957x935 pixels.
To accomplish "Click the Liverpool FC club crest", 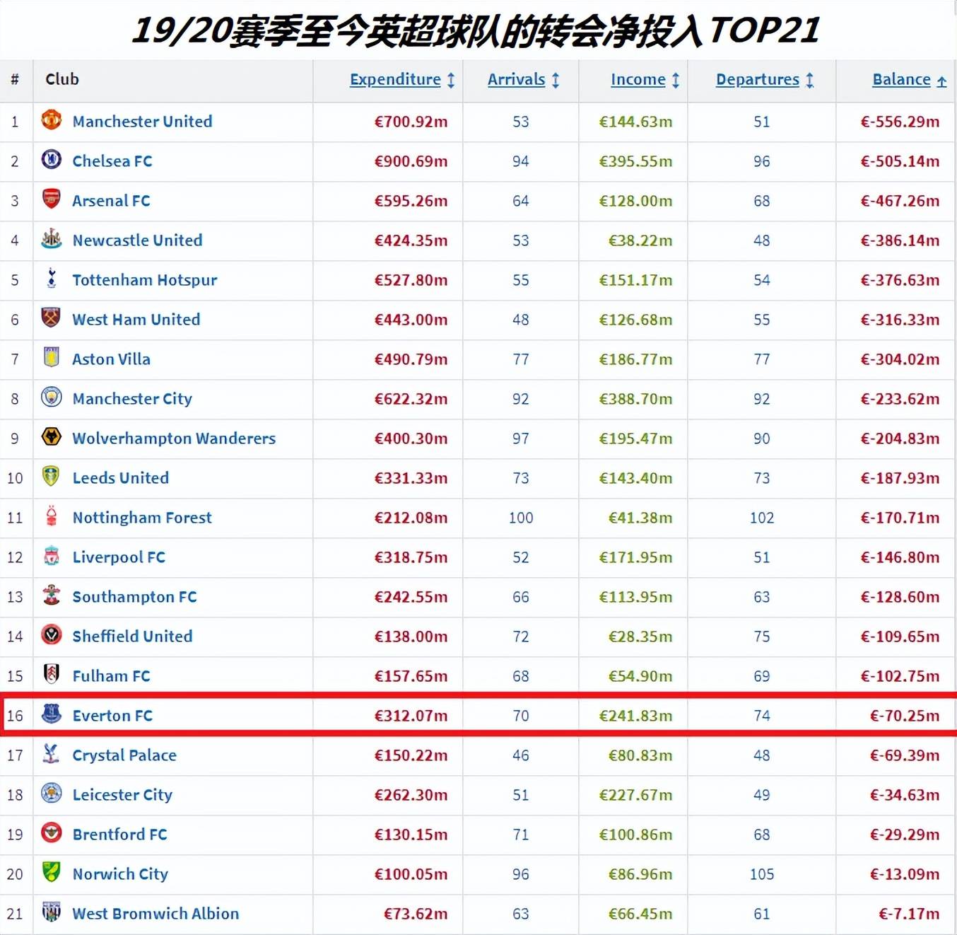I will pyautogui.click(x=51, y=555).
